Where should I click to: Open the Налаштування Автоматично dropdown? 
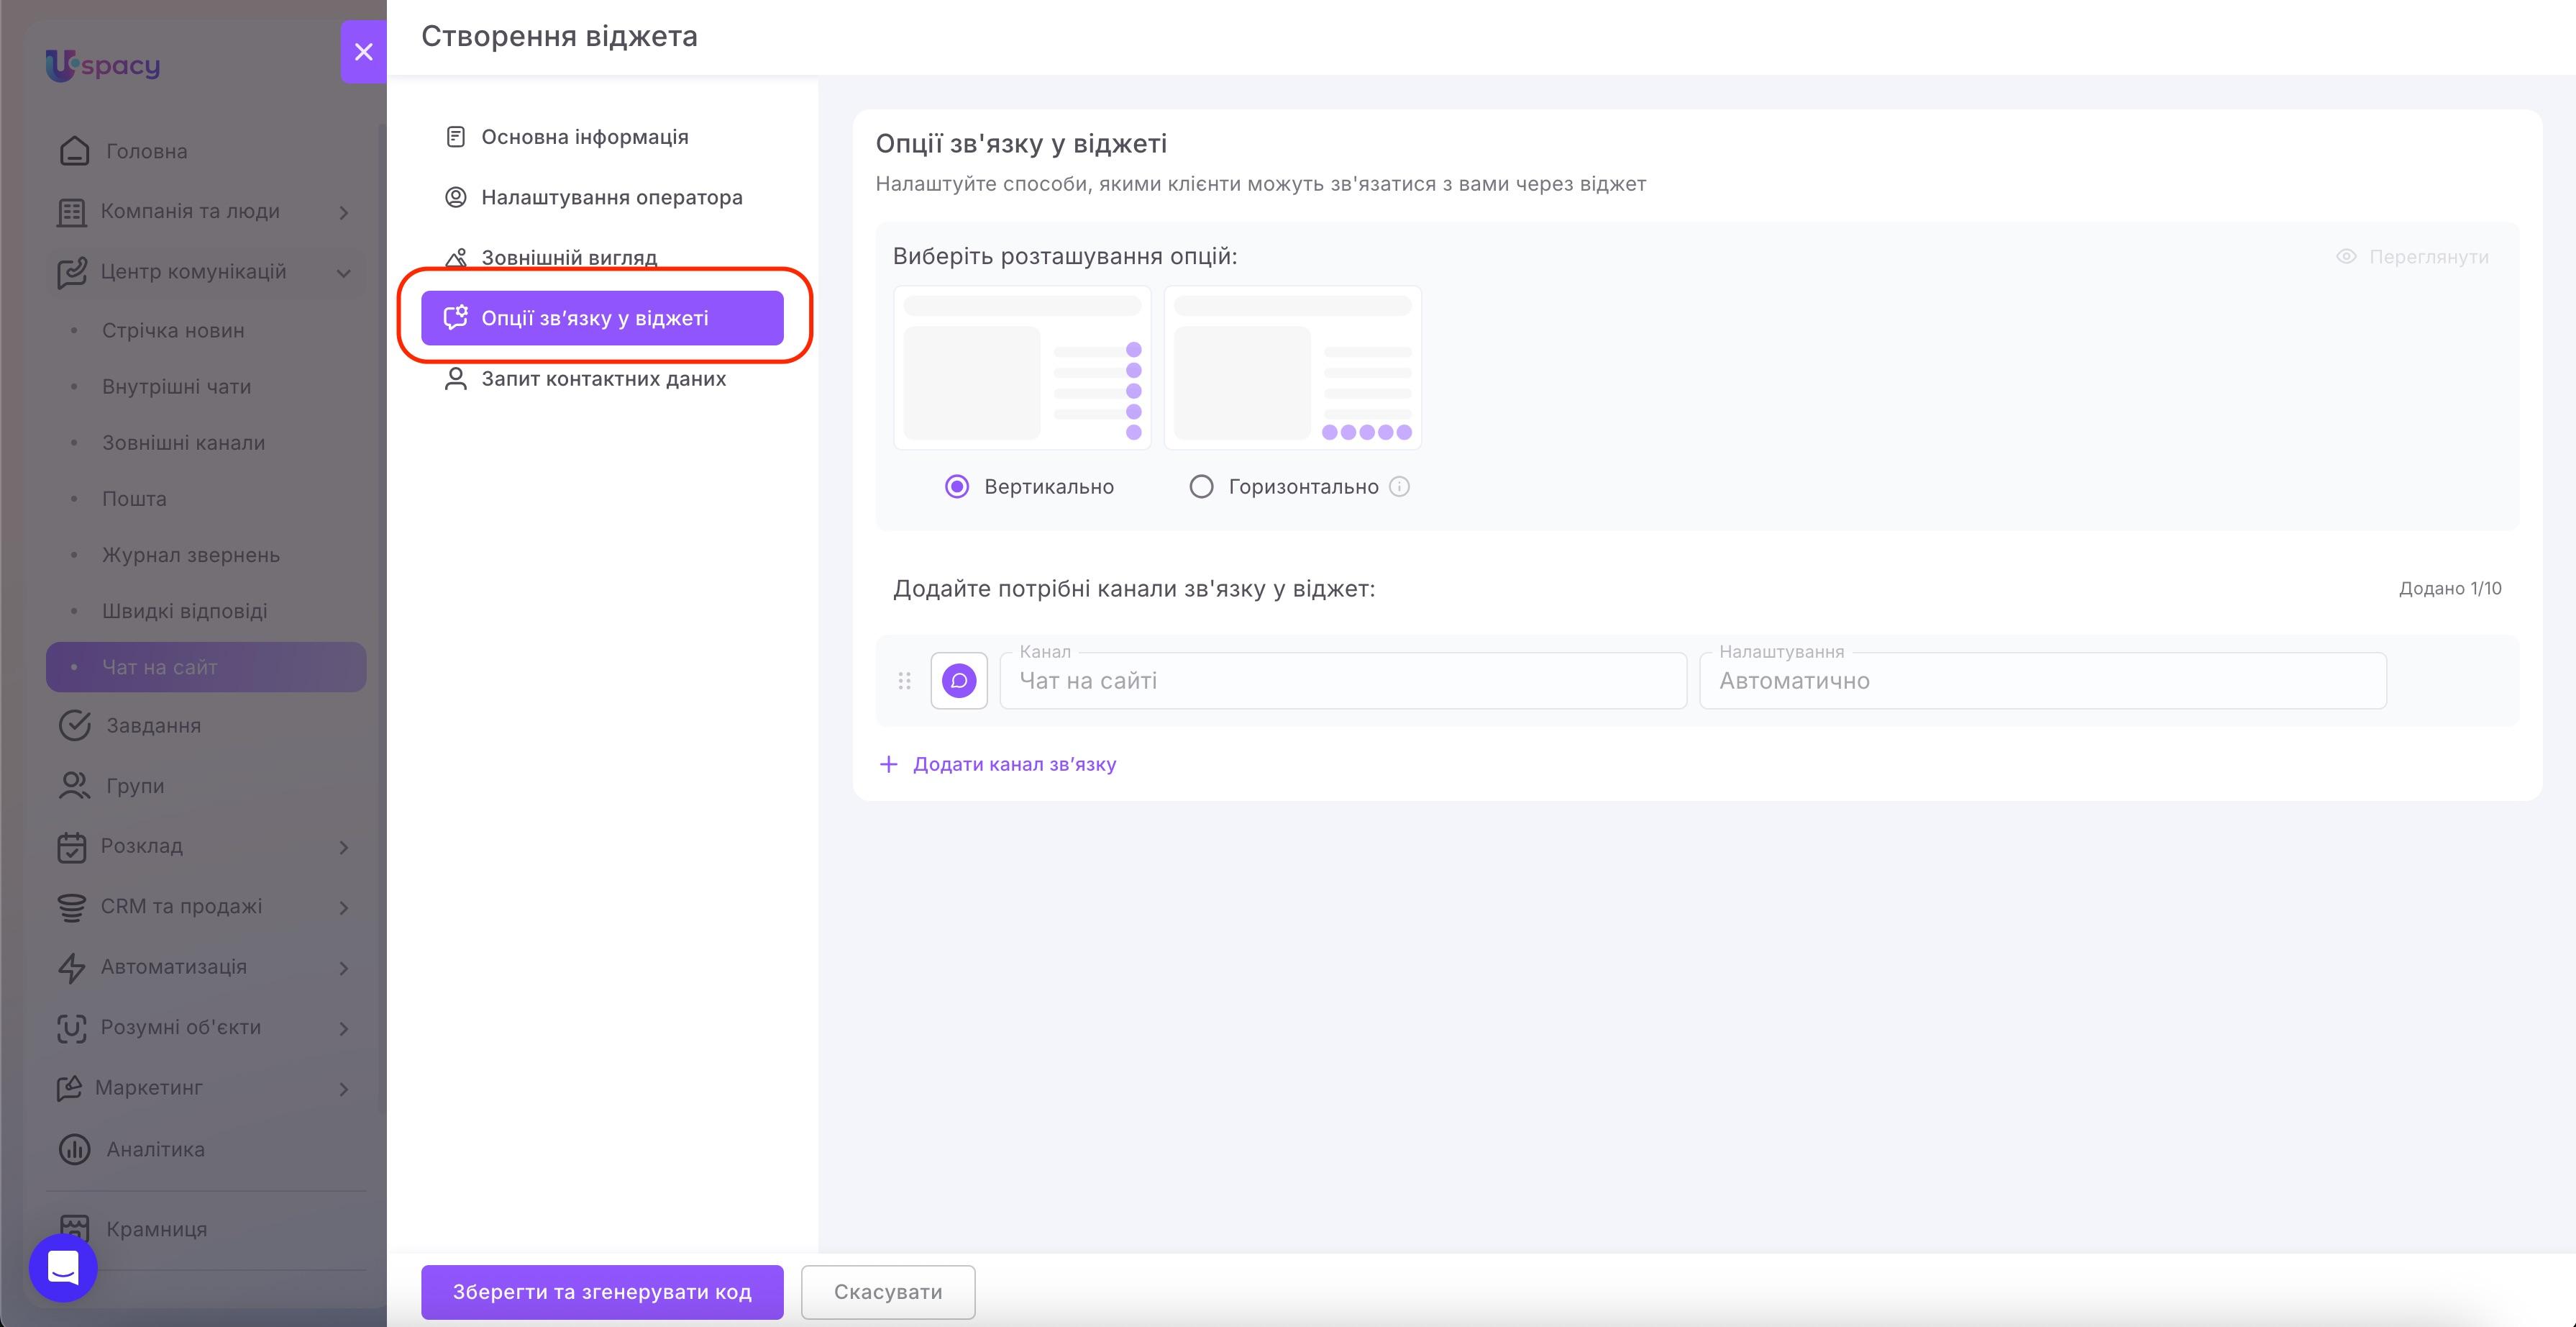tap(2043, 681)
